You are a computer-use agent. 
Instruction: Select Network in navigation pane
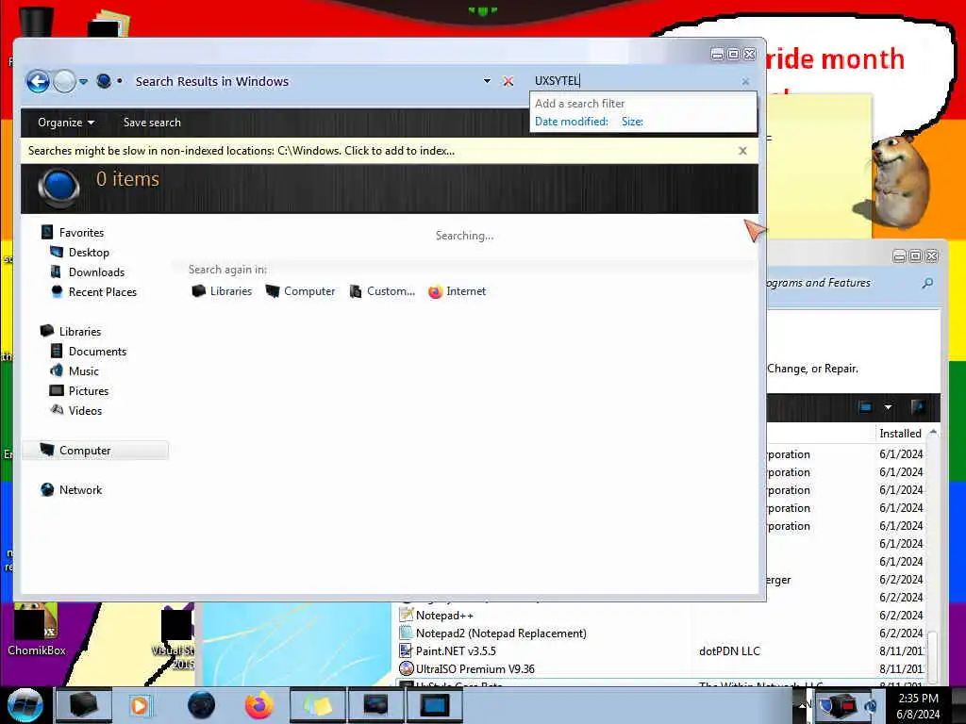coord(80,489)
